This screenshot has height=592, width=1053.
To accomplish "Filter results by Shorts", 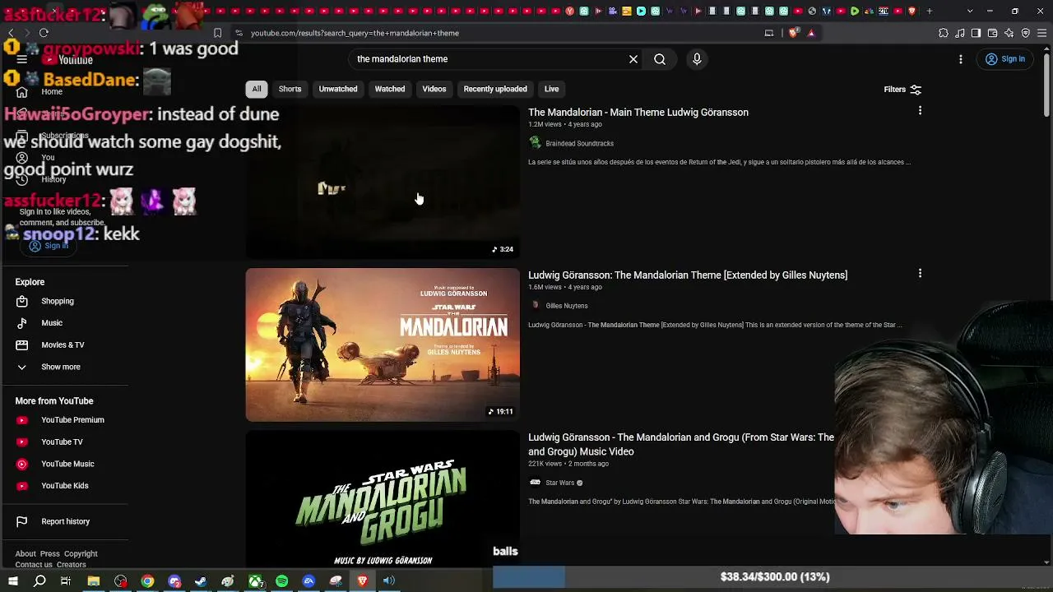I will tap(290, 89).
